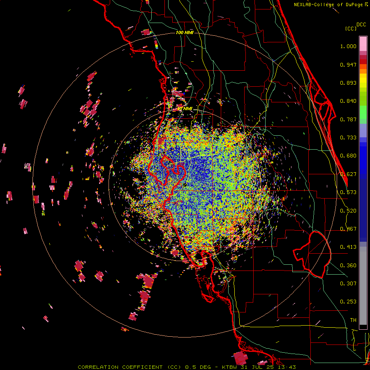
Task: Pick the pink segment atop the color bar
Action: pos(363,44)
